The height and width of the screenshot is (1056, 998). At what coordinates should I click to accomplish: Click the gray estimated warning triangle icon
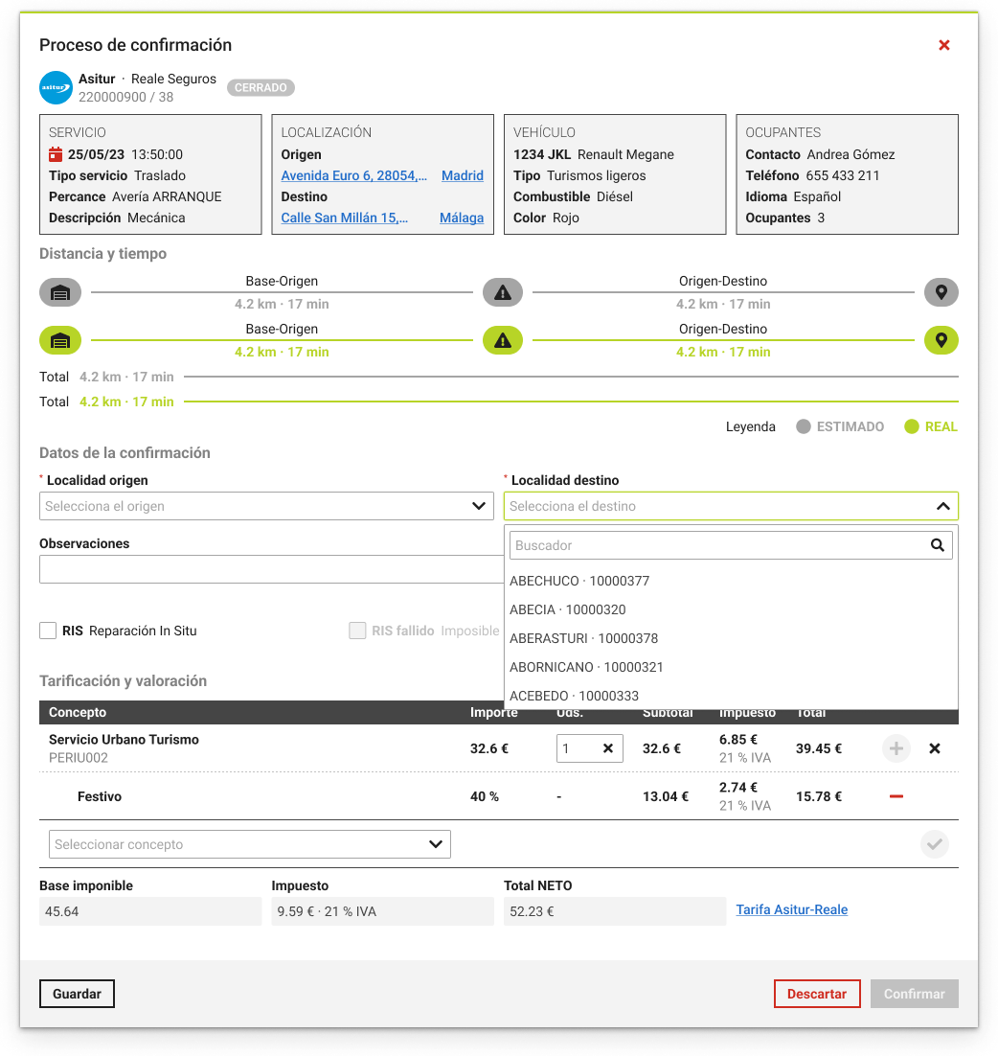[x=503, y=292]
